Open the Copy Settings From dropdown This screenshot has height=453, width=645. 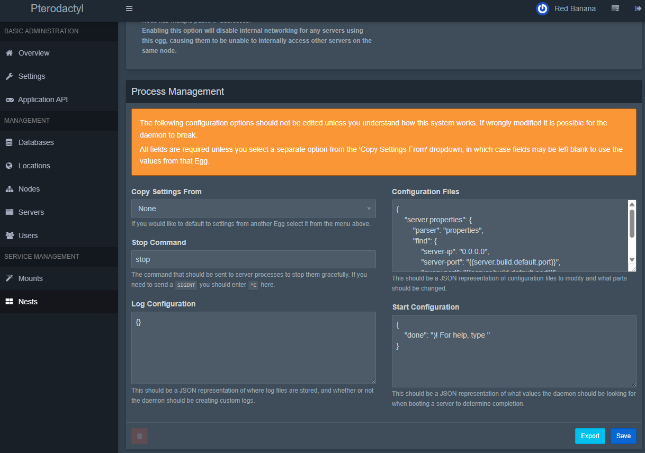click(x=254, y=209)
